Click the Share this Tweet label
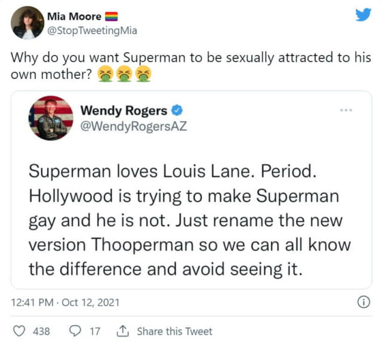 pos(174,331)
